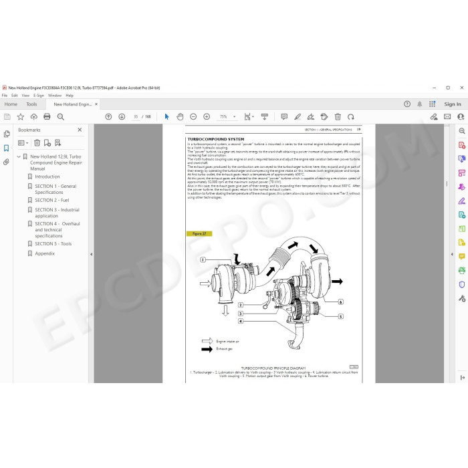This screenshot has width=468, height=468.
Task: Close the New Holland Engin... document tab
Action: [96, 104]
